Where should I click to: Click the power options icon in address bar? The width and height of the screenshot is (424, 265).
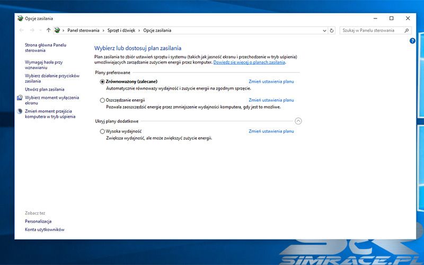tap(57, 31)
